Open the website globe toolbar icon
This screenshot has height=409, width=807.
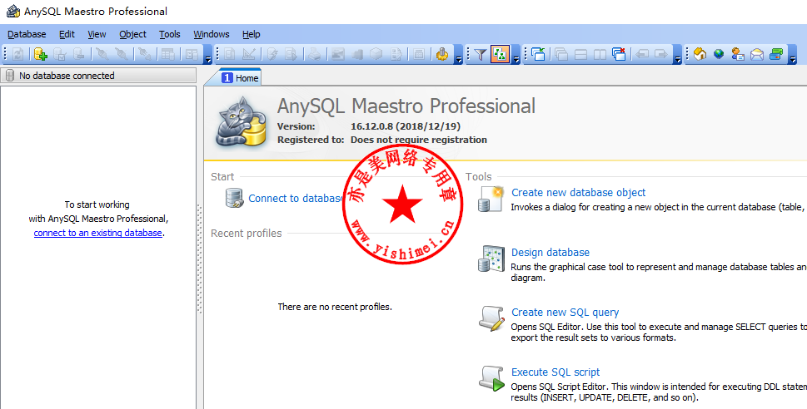[719, 54]
